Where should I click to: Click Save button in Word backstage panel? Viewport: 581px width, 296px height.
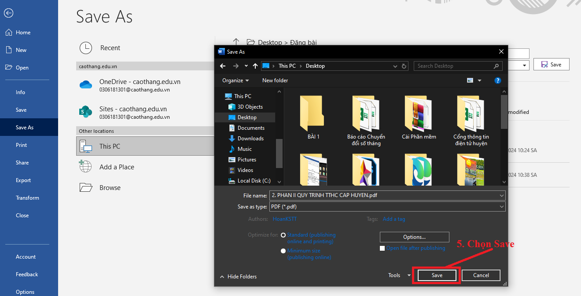click(x=551, y=64)
